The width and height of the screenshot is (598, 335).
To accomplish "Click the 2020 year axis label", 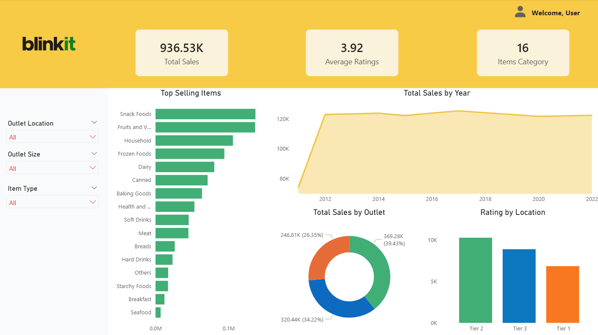I will click(539, 199).
